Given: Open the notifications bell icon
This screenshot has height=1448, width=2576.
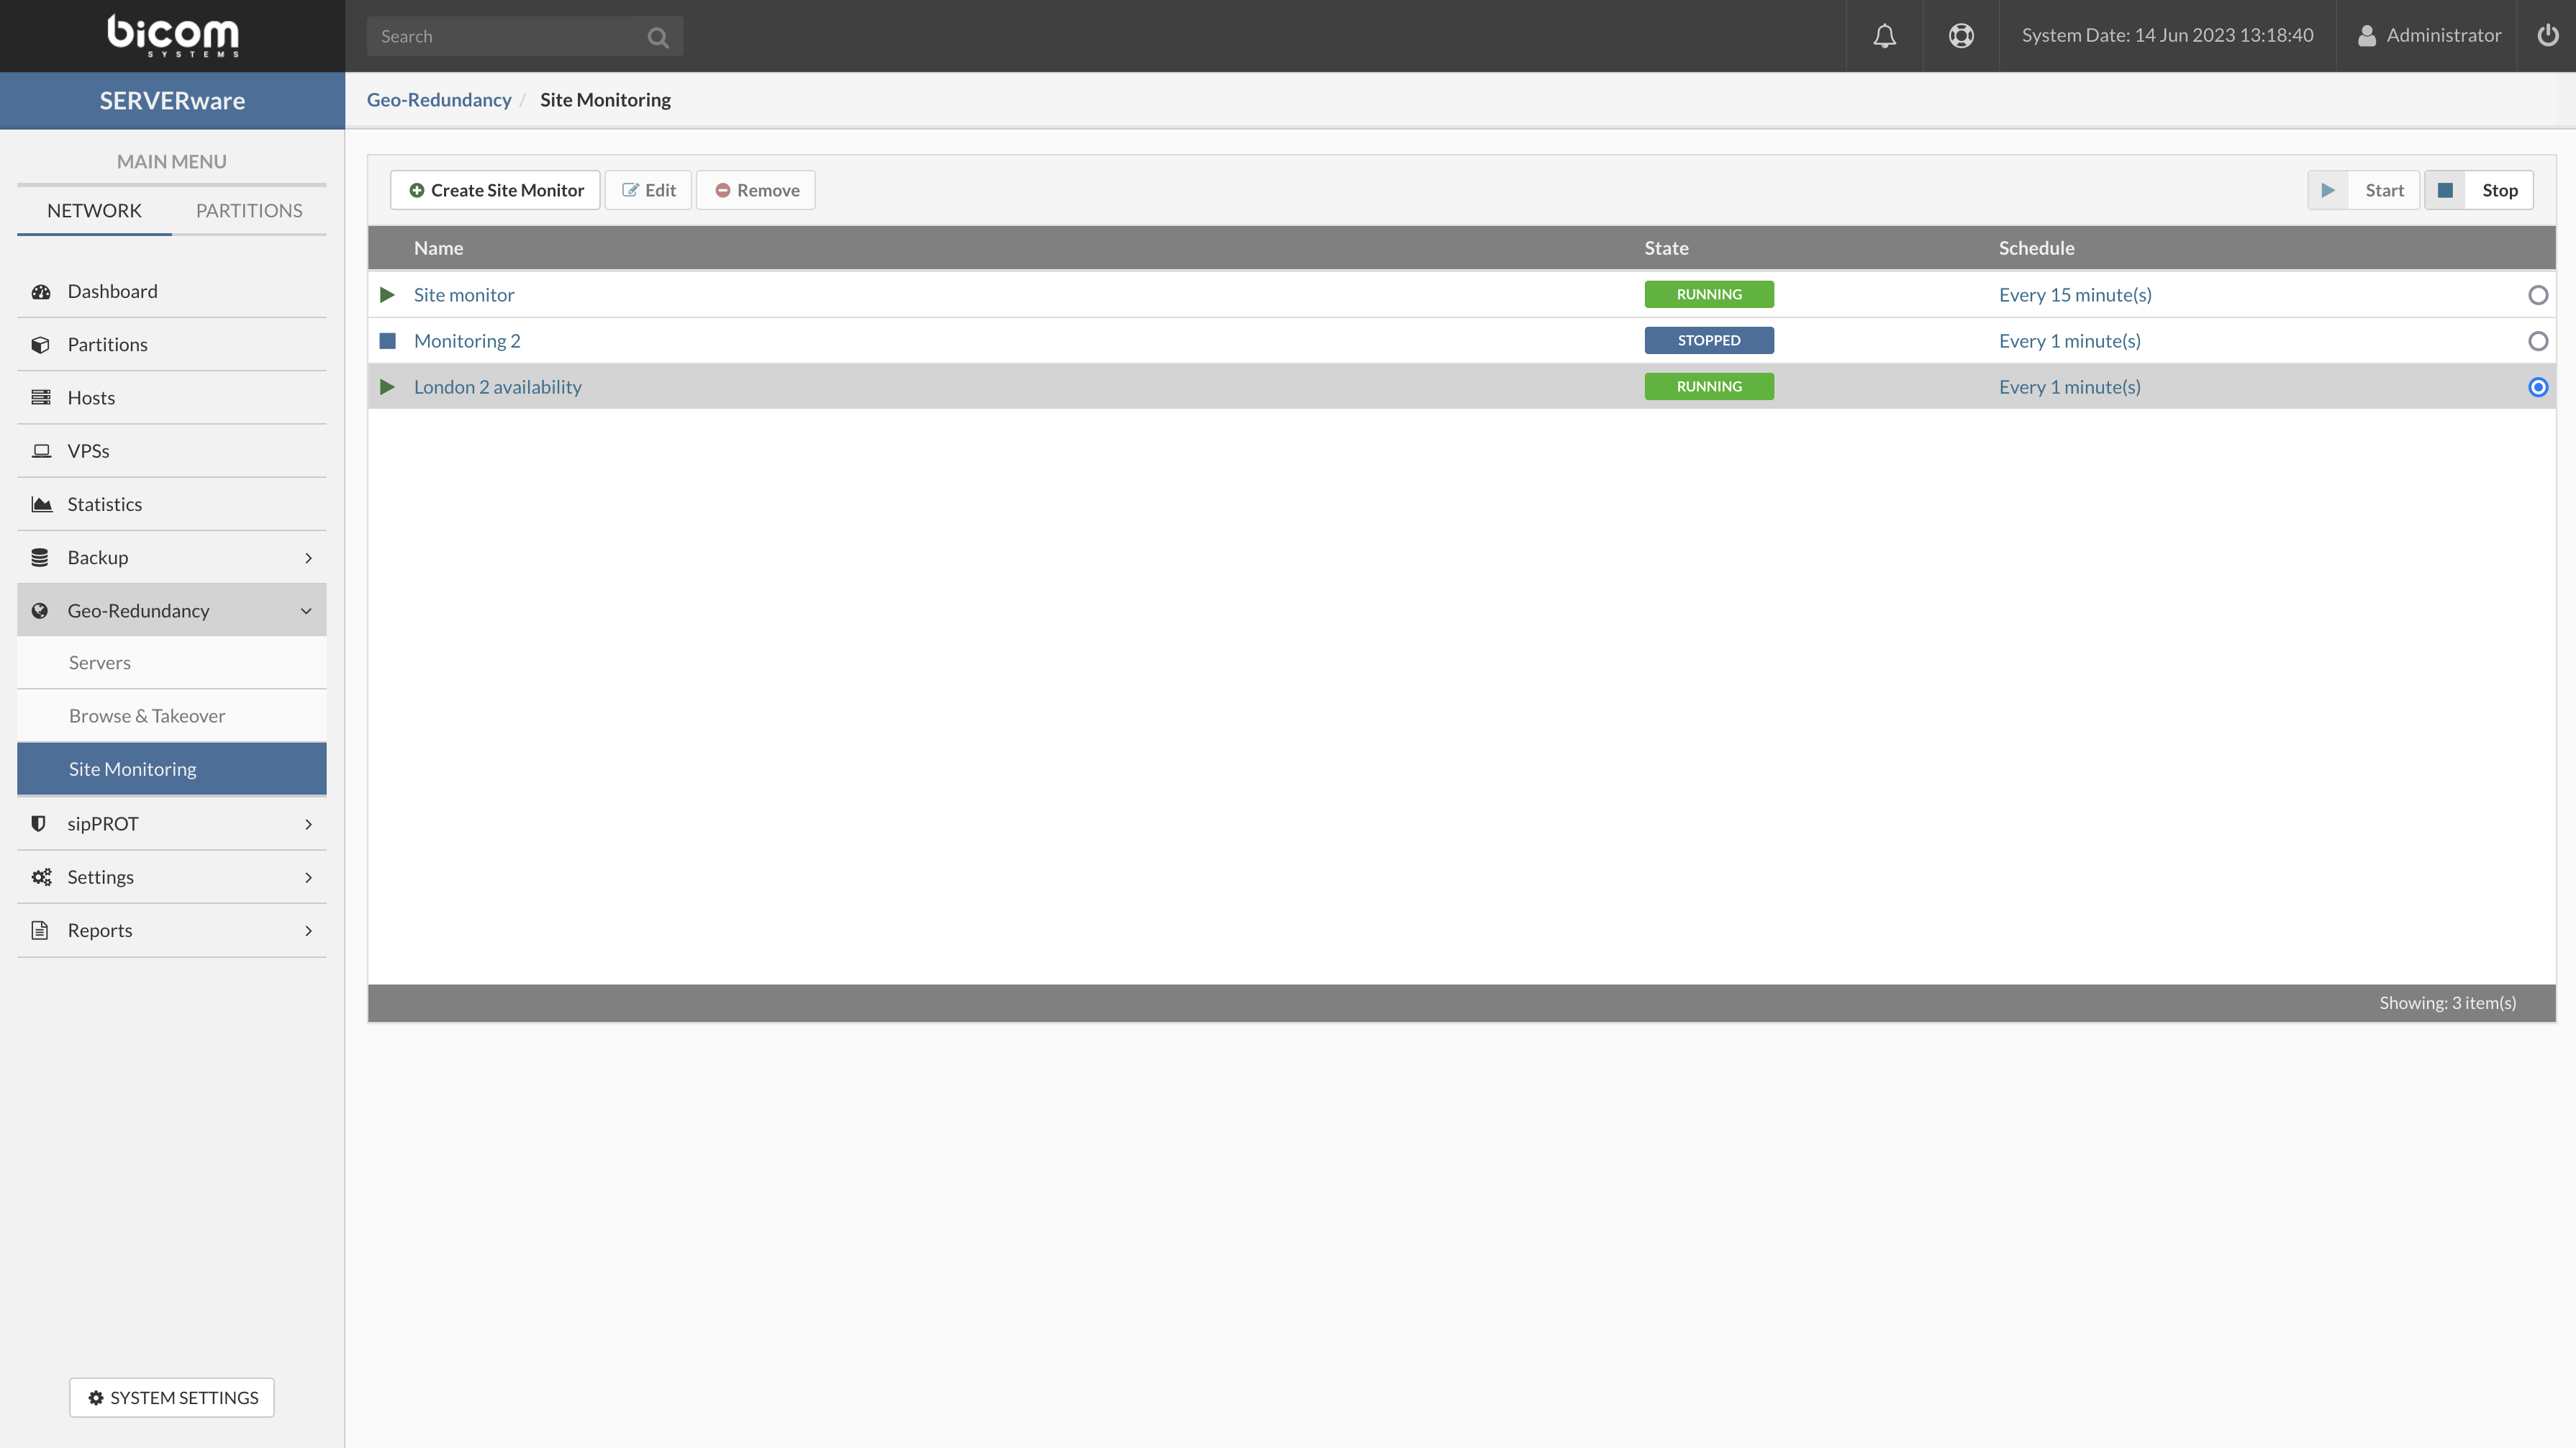Looking at the screenshot, I should pos(1884,36).
